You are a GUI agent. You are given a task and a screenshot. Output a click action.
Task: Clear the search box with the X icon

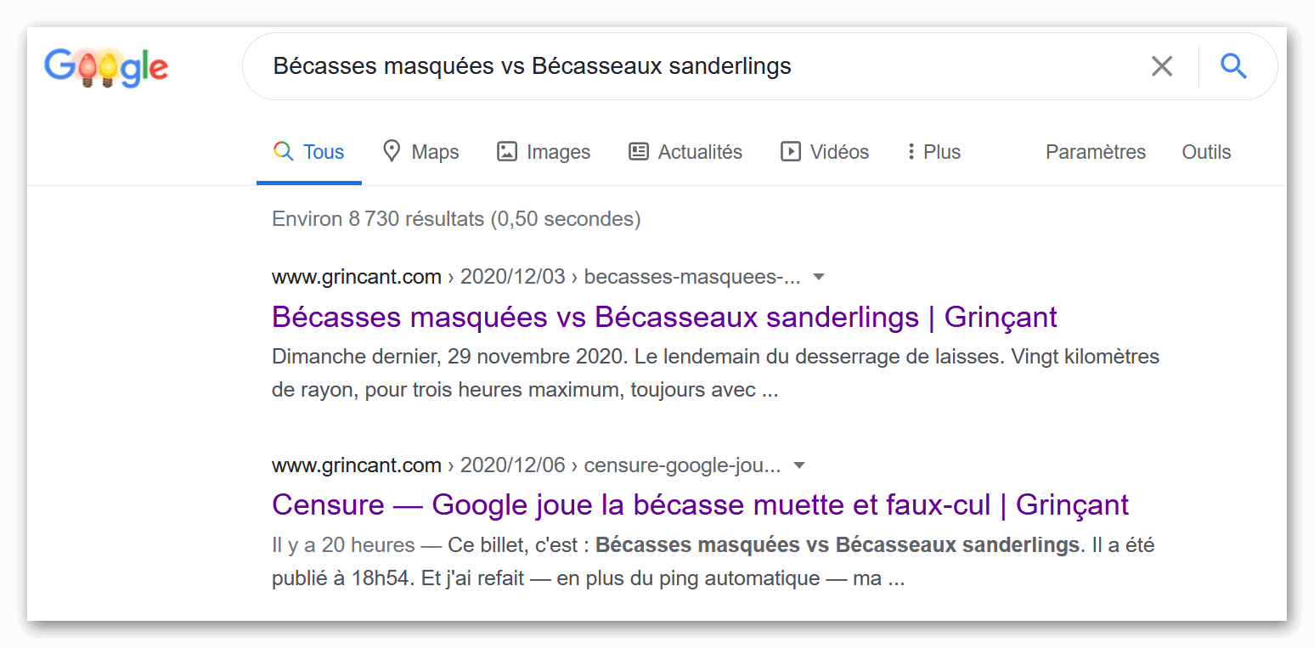click(1162, 66)
